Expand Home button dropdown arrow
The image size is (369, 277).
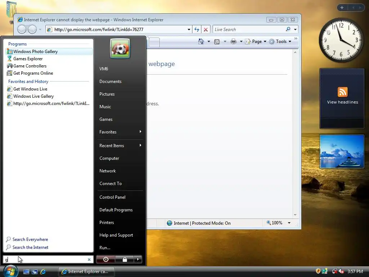coord(209,41)
